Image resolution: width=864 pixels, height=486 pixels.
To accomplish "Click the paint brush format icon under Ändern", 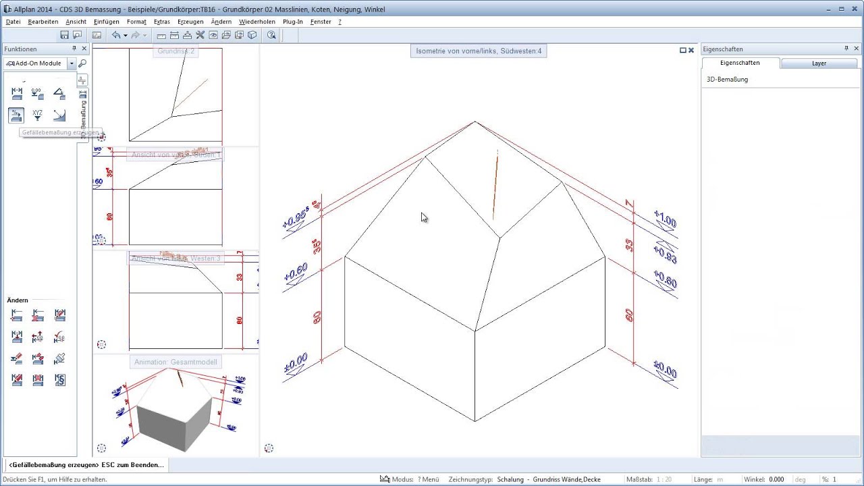I will click(59, 358).
